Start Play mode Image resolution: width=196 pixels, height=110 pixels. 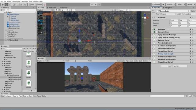coord(92,5)
